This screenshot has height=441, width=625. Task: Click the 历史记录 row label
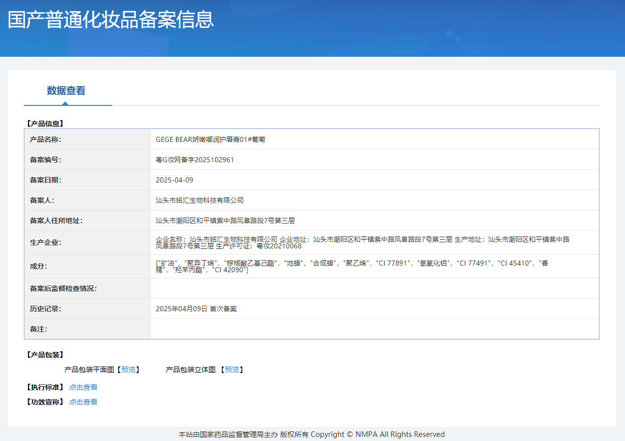pos(45,309)
